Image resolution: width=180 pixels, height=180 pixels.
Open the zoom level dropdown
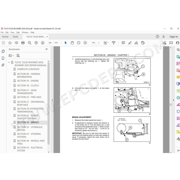coord(99,43)
